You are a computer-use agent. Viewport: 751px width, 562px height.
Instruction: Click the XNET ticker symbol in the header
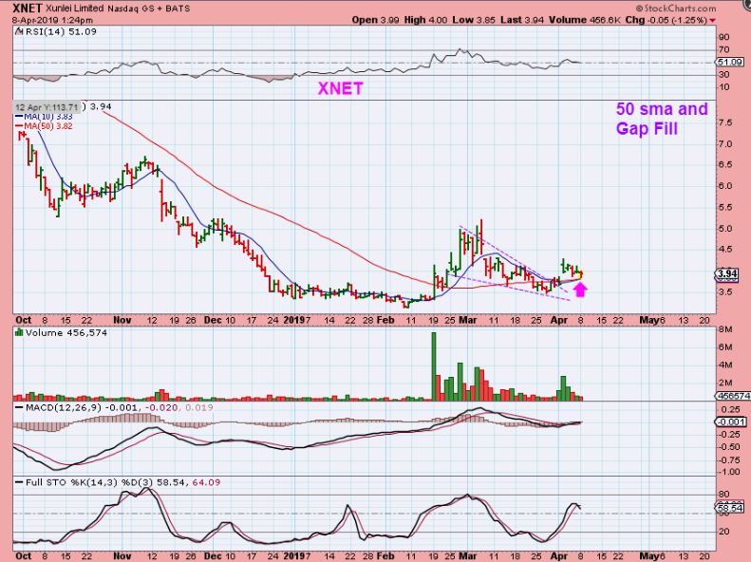click(x=28, y=9)
